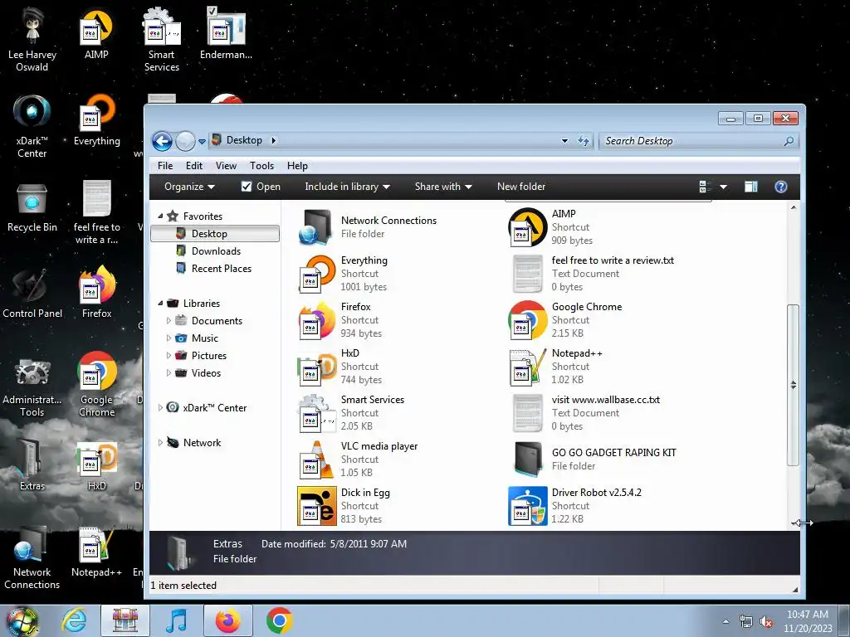This screenshot has width=850, height=637.
Task: Click the Chrome taskbar icon
Action: point(279,620)
